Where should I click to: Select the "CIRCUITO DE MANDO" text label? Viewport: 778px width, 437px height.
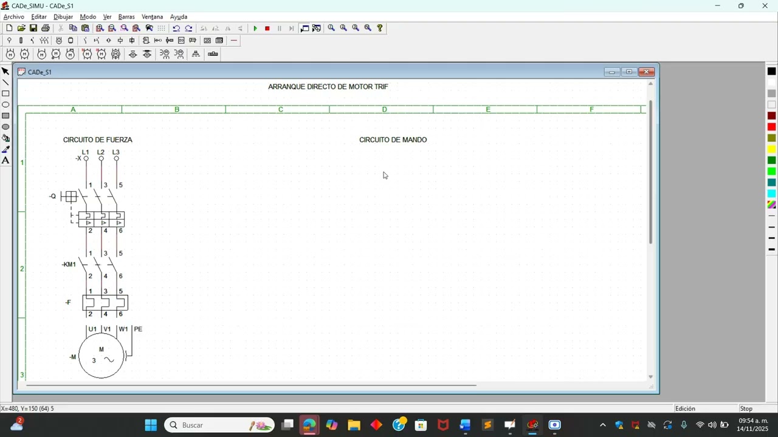(393, 140)
